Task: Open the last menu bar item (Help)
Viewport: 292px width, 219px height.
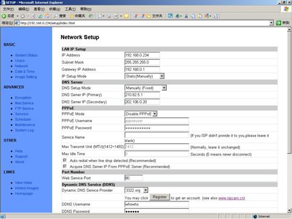Action: click(86, 9)
